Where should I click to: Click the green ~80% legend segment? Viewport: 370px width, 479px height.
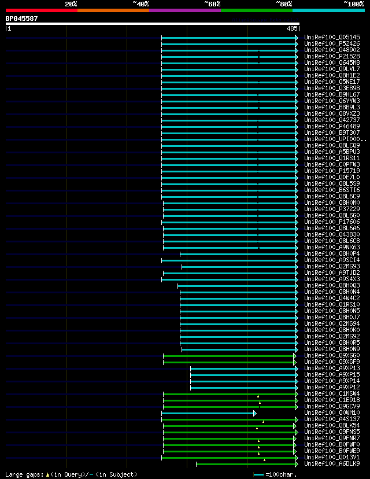tap(257, 10)
